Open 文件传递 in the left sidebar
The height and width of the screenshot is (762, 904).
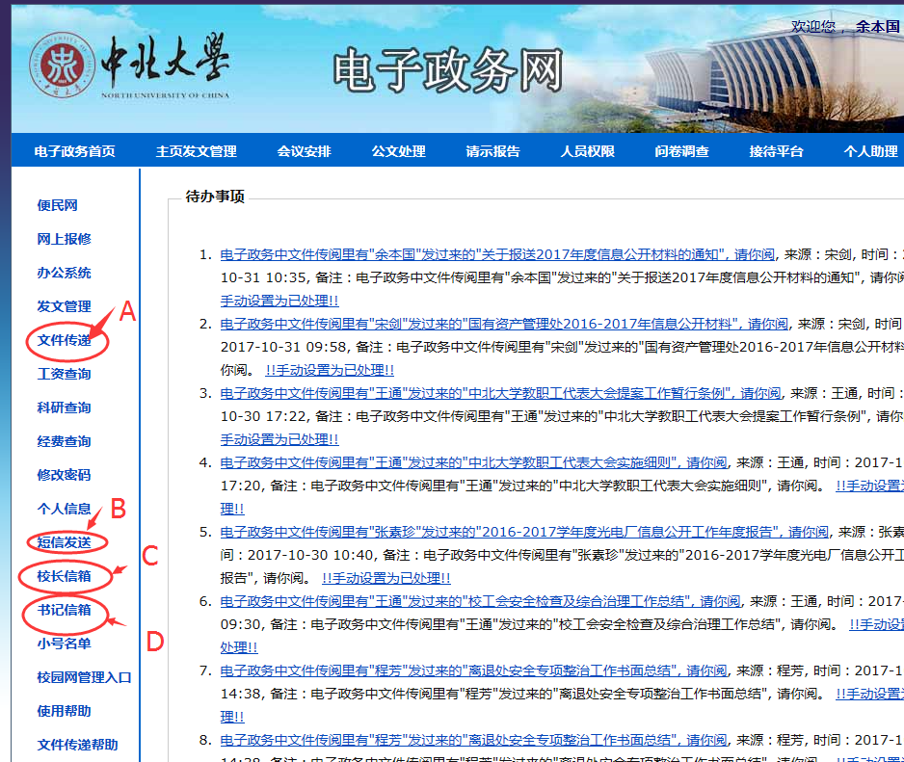64,340
